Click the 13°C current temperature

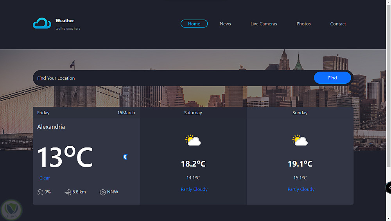point(65,157)
